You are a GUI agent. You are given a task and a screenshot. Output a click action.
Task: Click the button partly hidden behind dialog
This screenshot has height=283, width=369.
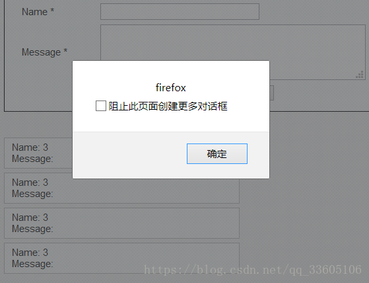click(271, 93)
